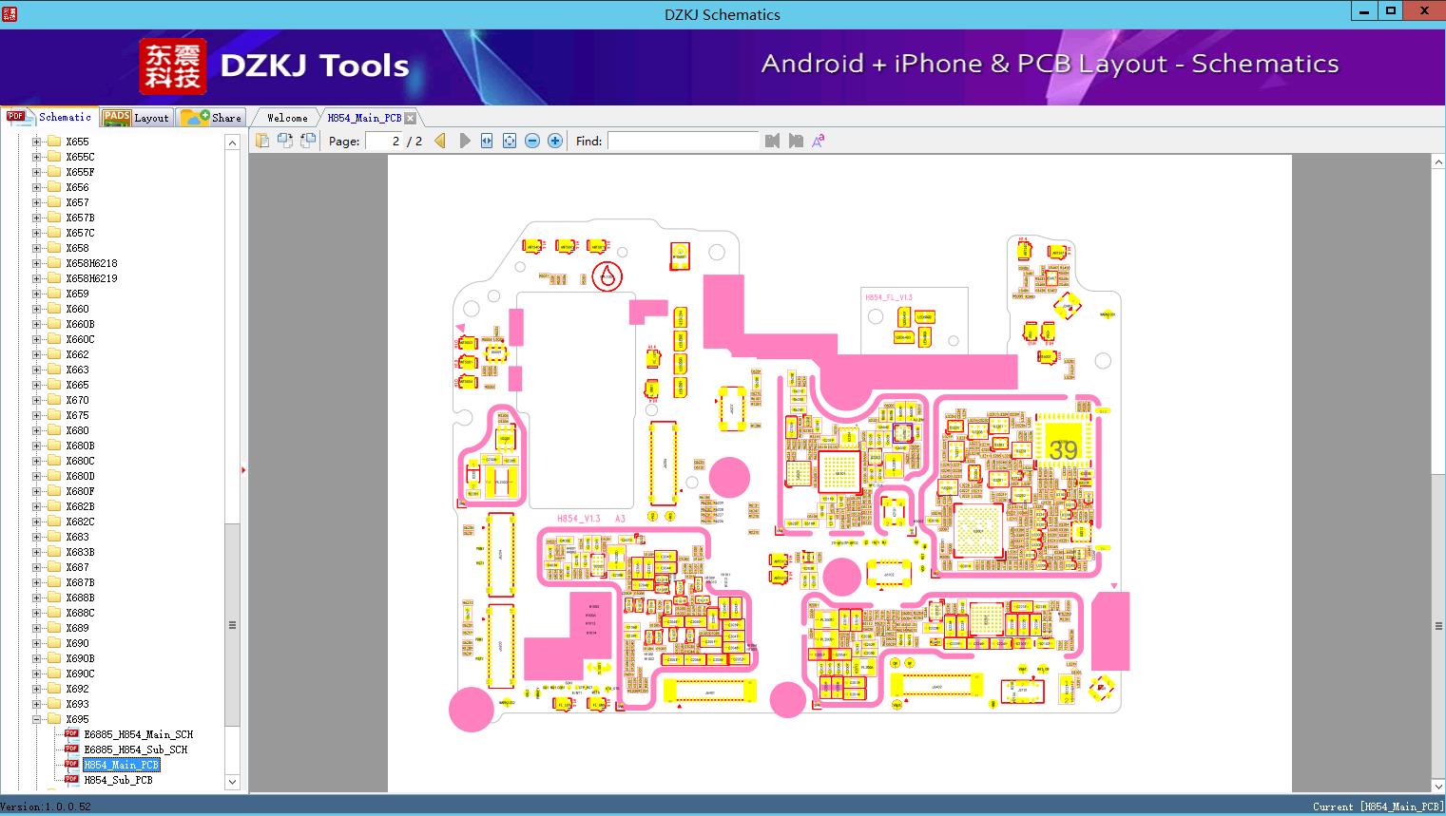The image size is (1446, 816).
Task: Select H854_Main_PCB in the file tree
Action: pos(121,765)
